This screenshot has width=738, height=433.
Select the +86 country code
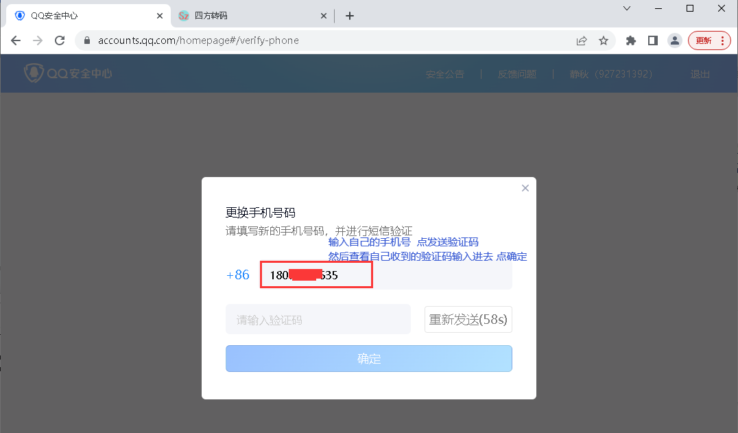(238, 275)
